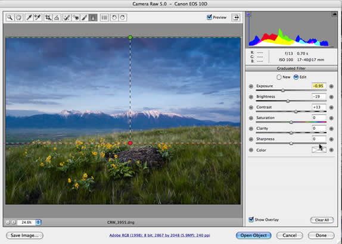Select the Zoom tool

pyautogui.click(x=10, y=17)
